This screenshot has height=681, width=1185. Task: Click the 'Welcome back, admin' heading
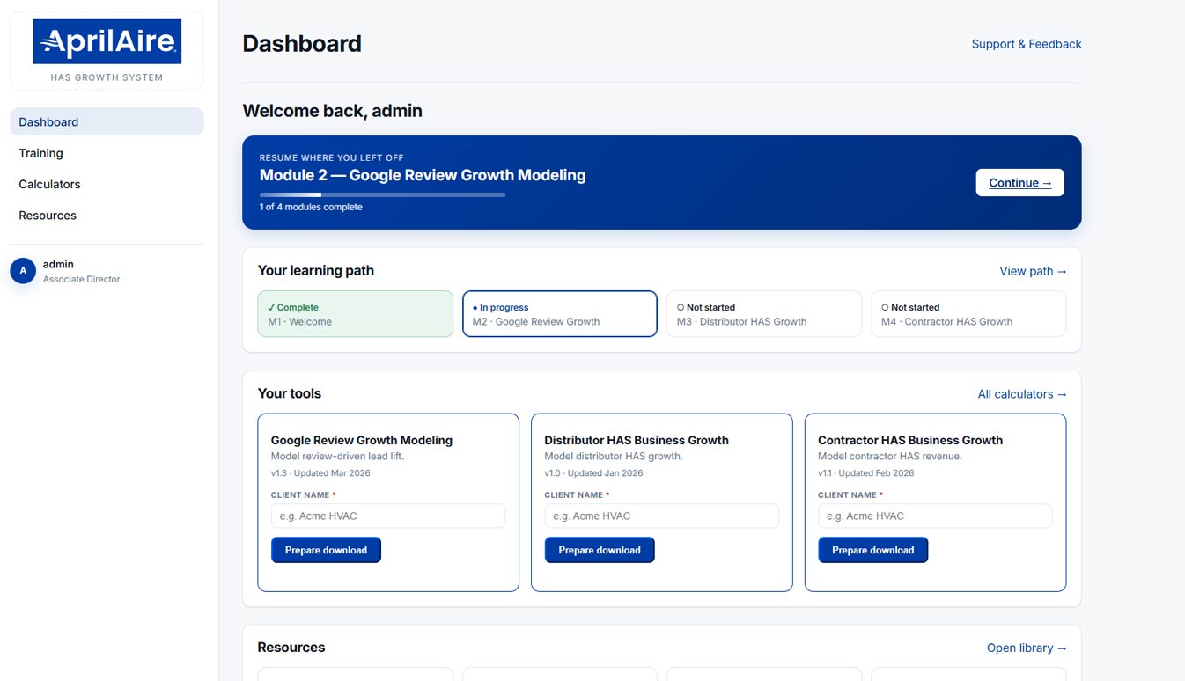pos(333,111)
